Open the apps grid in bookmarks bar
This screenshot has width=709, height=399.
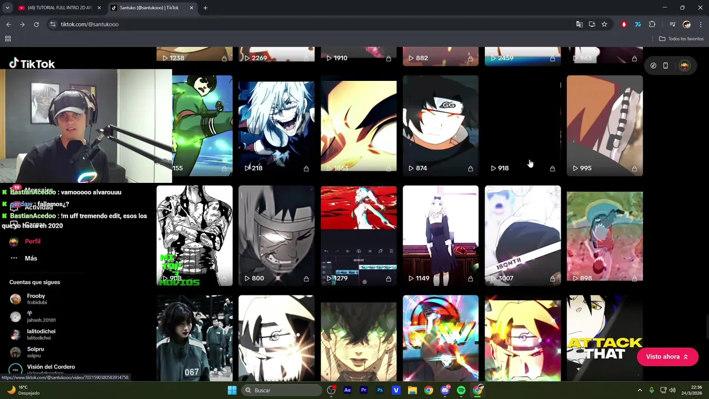8,39
